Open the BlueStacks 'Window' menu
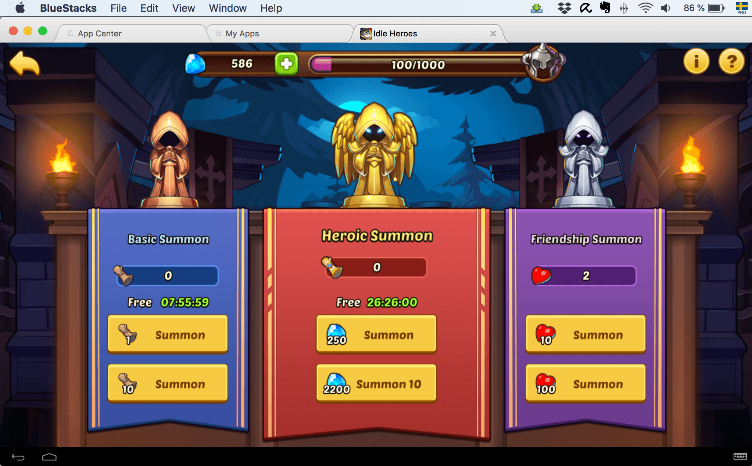This screenshot has width=752, height=466. 226,8
